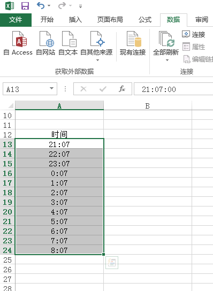The width and height of the screenshot is (213, 291).
Task: Select row header 13
Action: click(x=7, y=144)
